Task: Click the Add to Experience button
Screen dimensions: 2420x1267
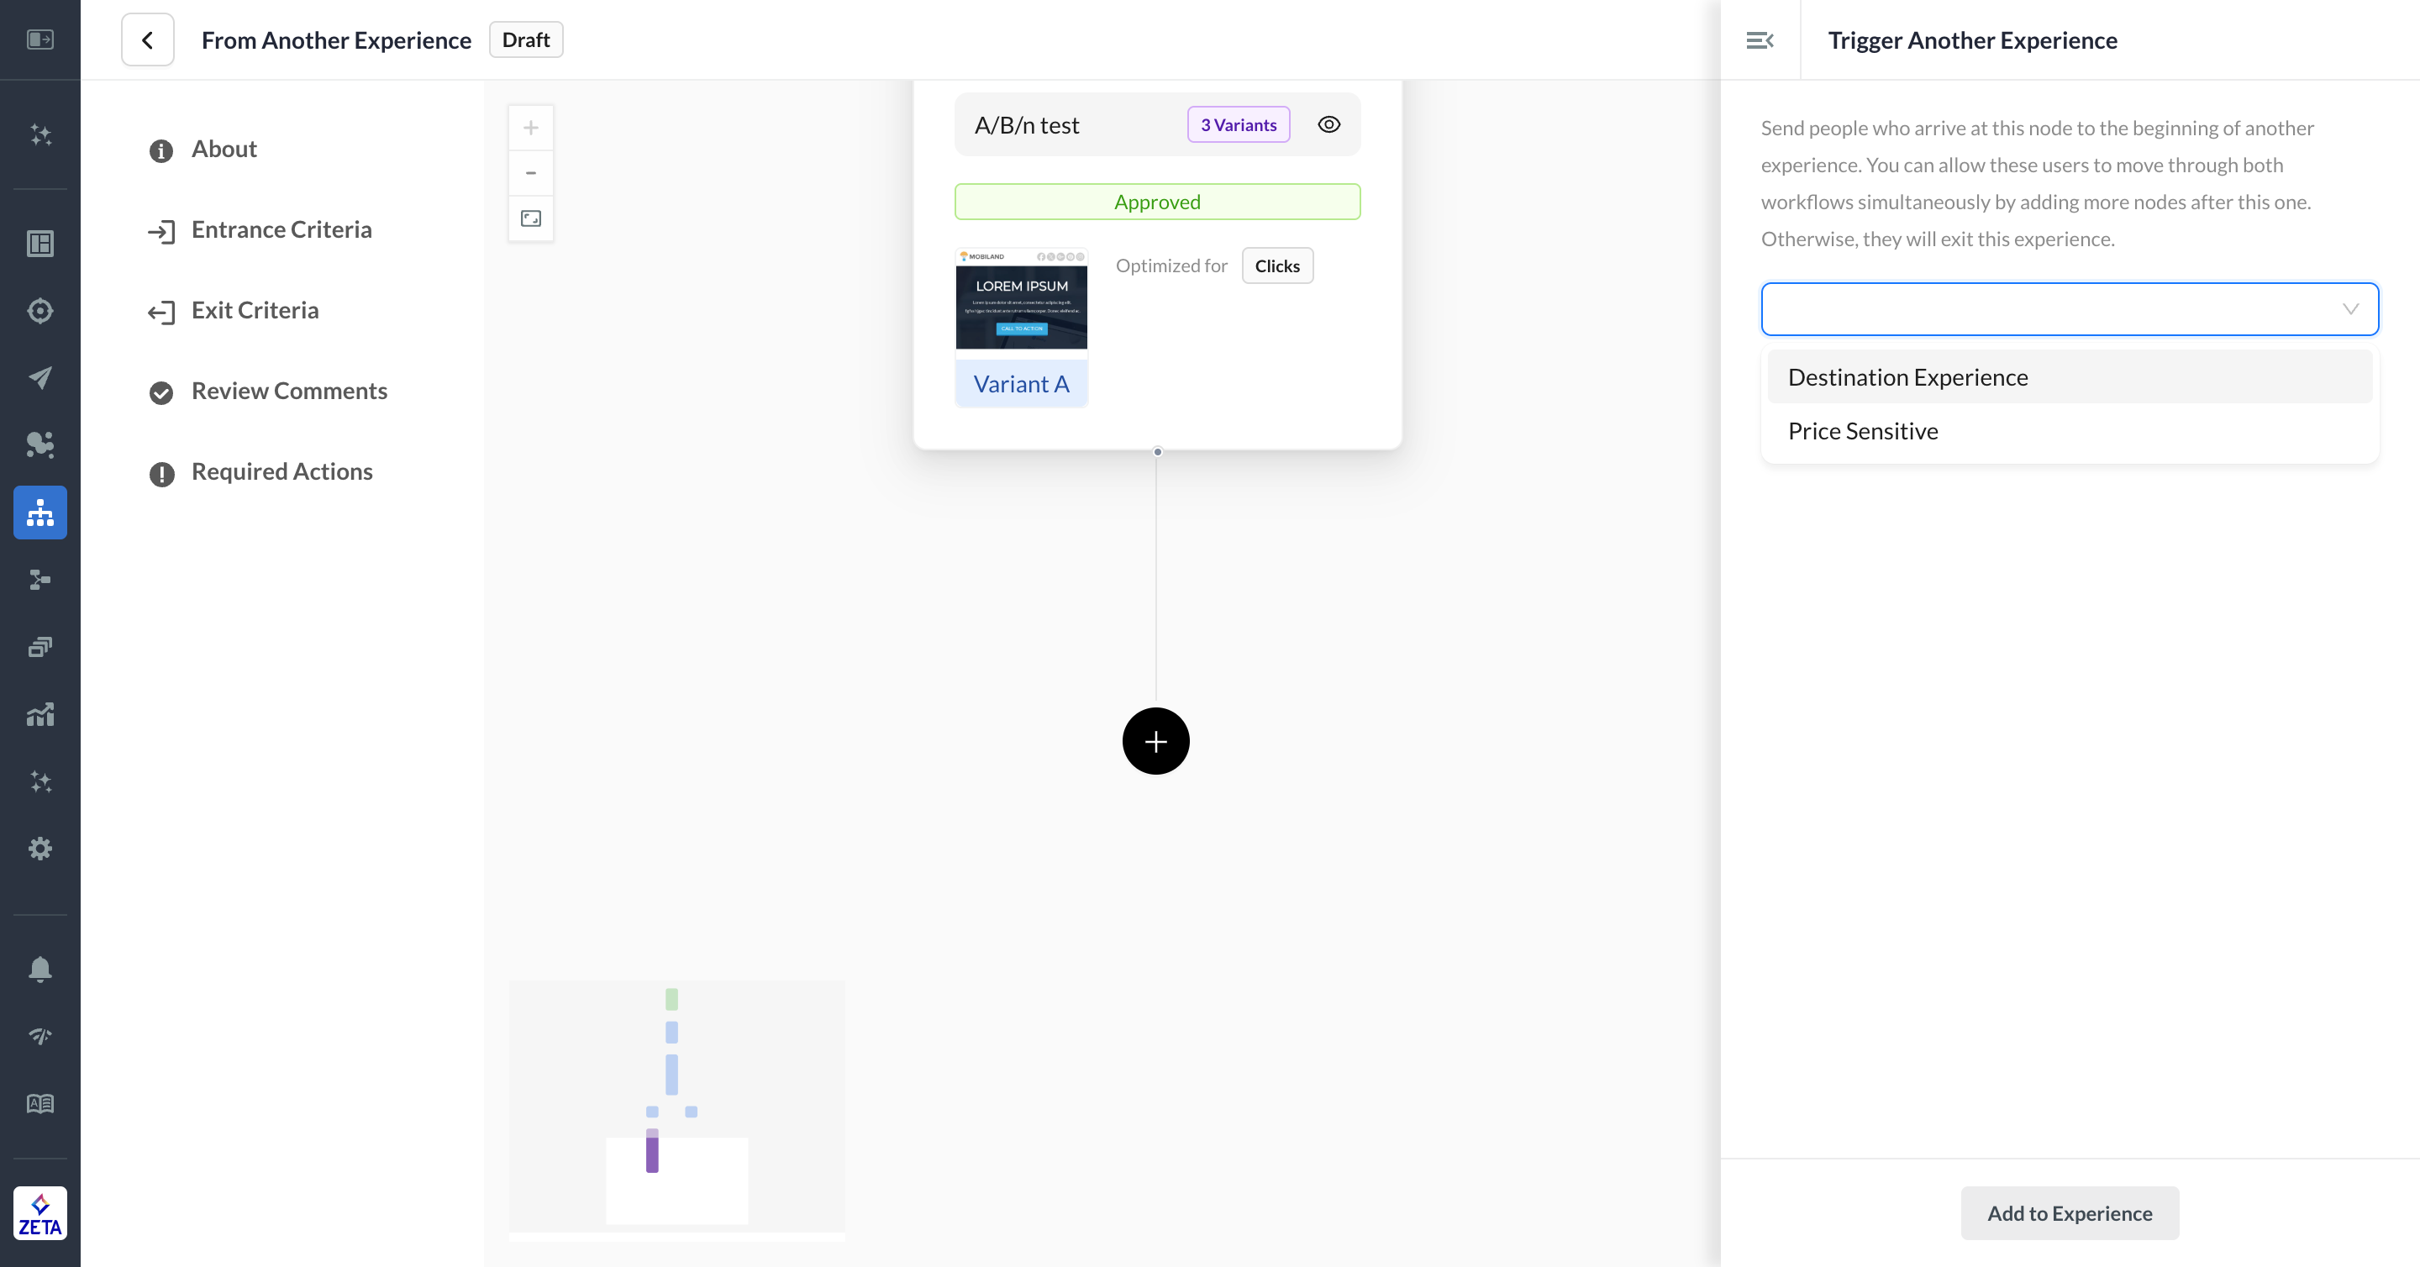Action: coord(2069,1212)
